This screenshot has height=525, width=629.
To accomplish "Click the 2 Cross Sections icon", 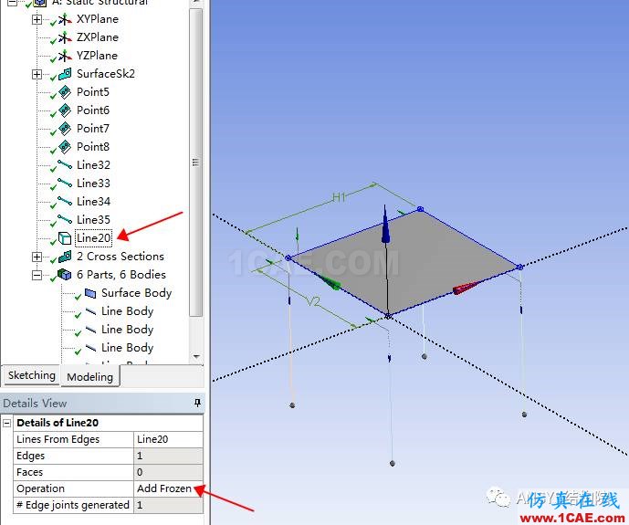I will (x=65, y=257).
